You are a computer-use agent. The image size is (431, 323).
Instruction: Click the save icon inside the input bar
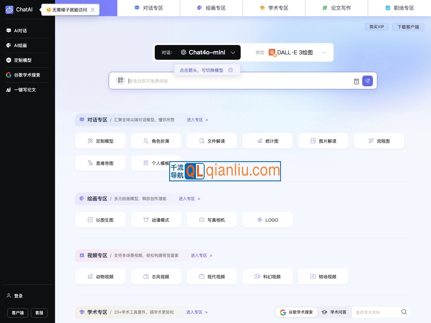[x=356, y=81]
